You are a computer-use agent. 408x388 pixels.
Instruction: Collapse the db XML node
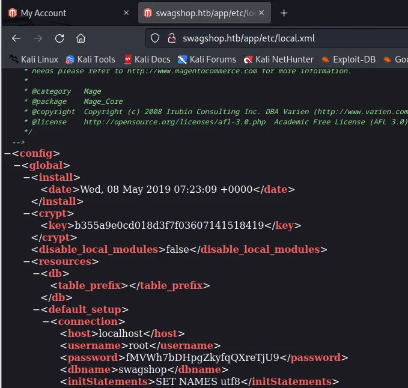point(37,273)
